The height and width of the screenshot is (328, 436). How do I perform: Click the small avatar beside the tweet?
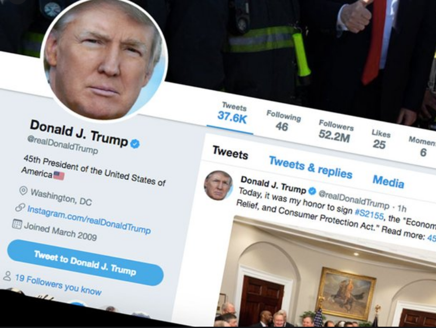click(219, 185)
